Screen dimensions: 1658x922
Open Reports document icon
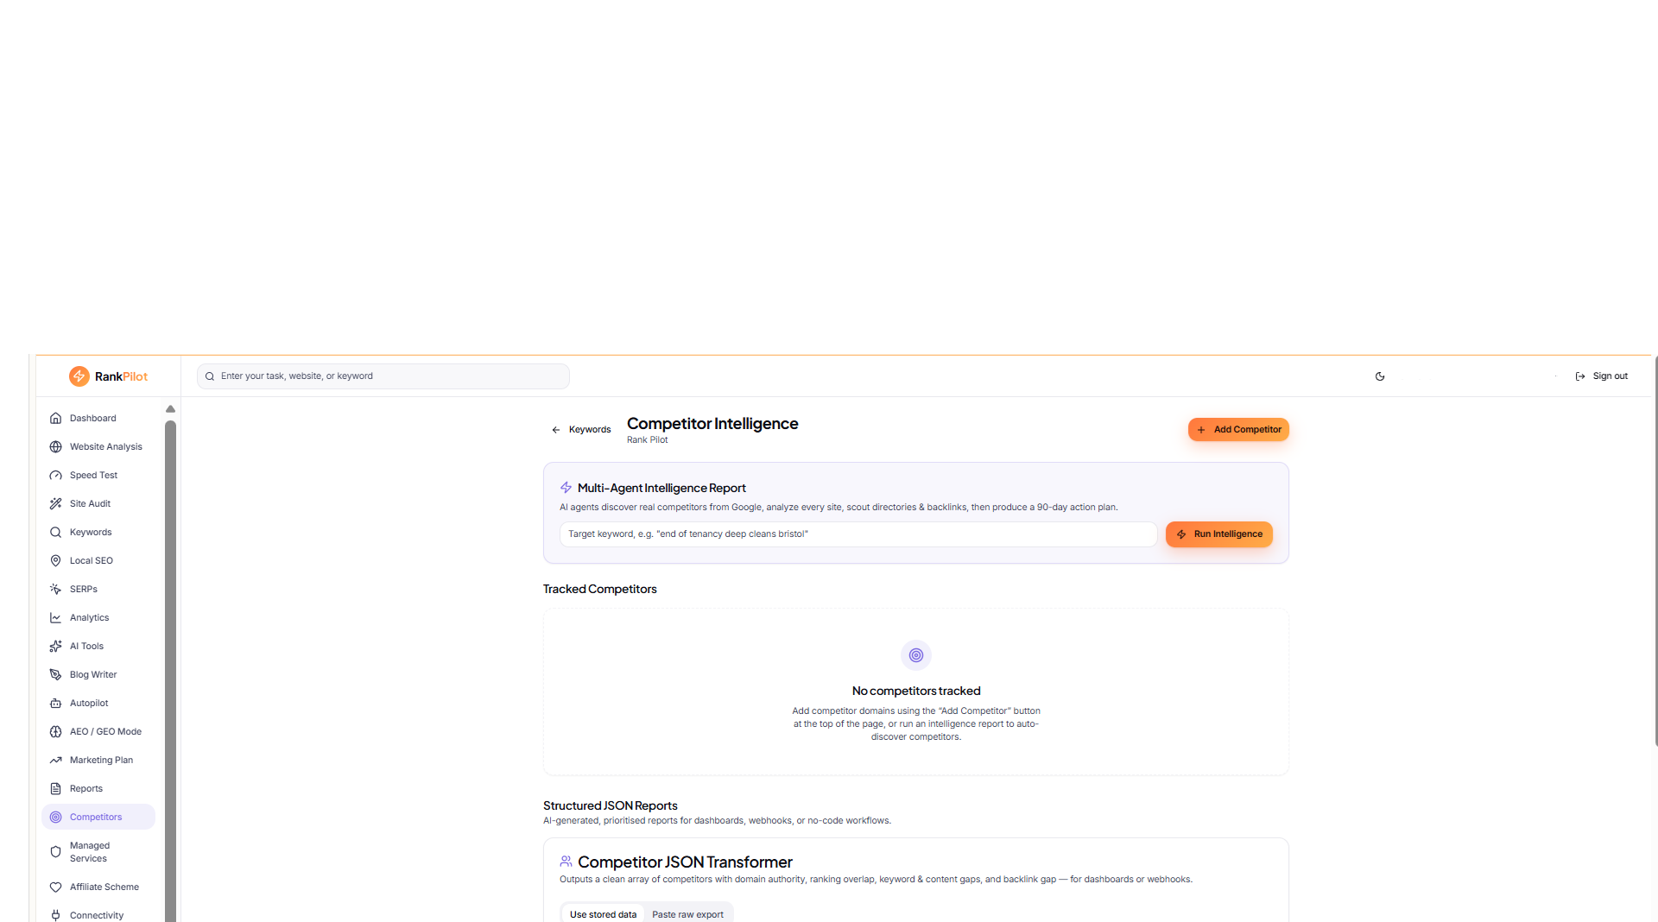55,788
